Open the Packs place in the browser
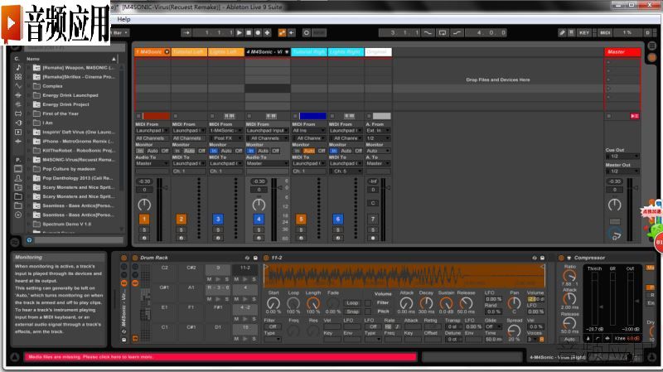Viewport: 663px width, 372px height. click(18, 169)
